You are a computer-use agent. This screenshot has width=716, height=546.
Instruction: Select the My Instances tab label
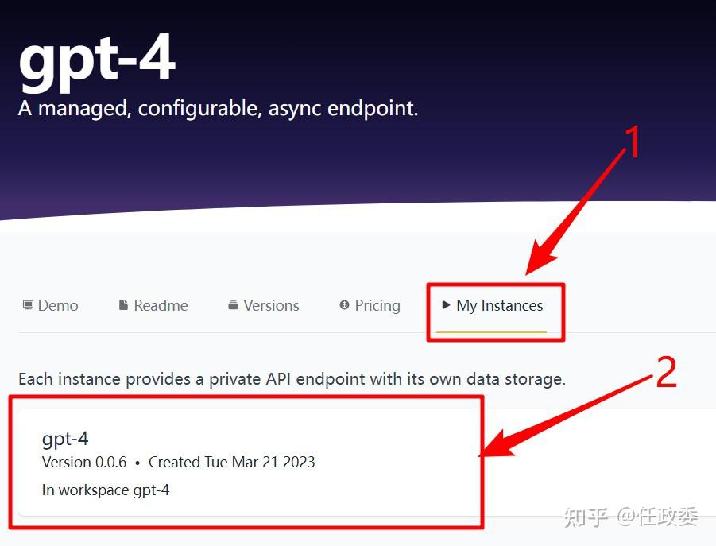point(500,305)
